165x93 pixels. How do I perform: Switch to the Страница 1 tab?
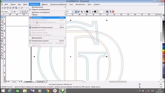click(x=29, y=82)
